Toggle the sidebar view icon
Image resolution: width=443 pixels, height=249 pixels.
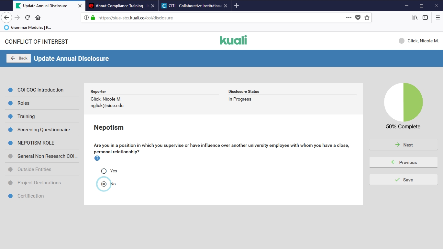point(425,17)
